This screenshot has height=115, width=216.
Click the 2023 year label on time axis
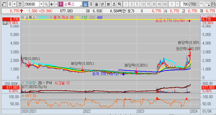point(141,111)
